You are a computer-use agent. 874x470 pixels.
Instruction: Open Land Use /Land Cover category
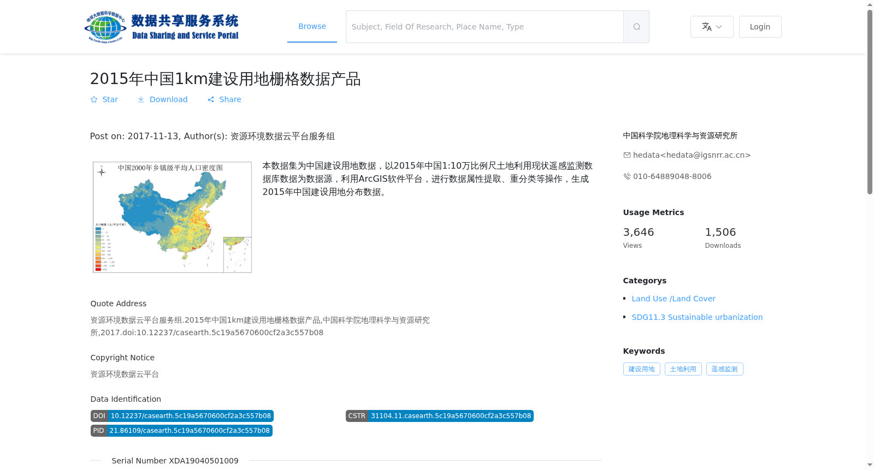pyautogui.click(x=673, y=299)
